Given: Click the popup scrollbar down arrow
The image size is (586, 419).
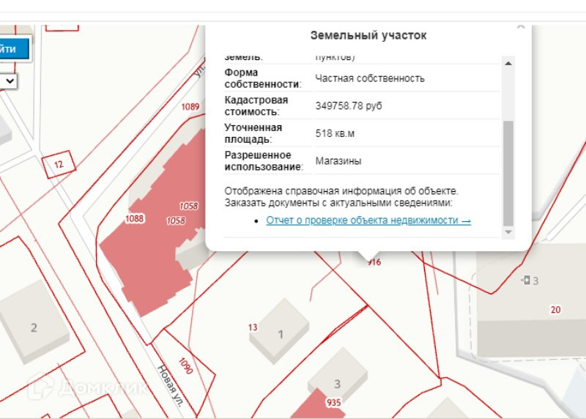Looking at the screenshot, I should (x=508, y=232).
